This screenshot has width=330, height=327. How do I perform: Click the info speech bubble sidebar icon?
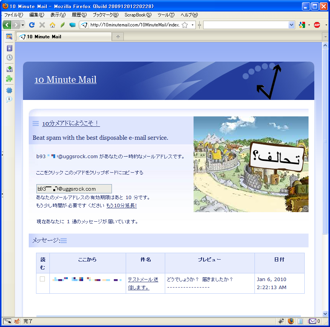9,99
